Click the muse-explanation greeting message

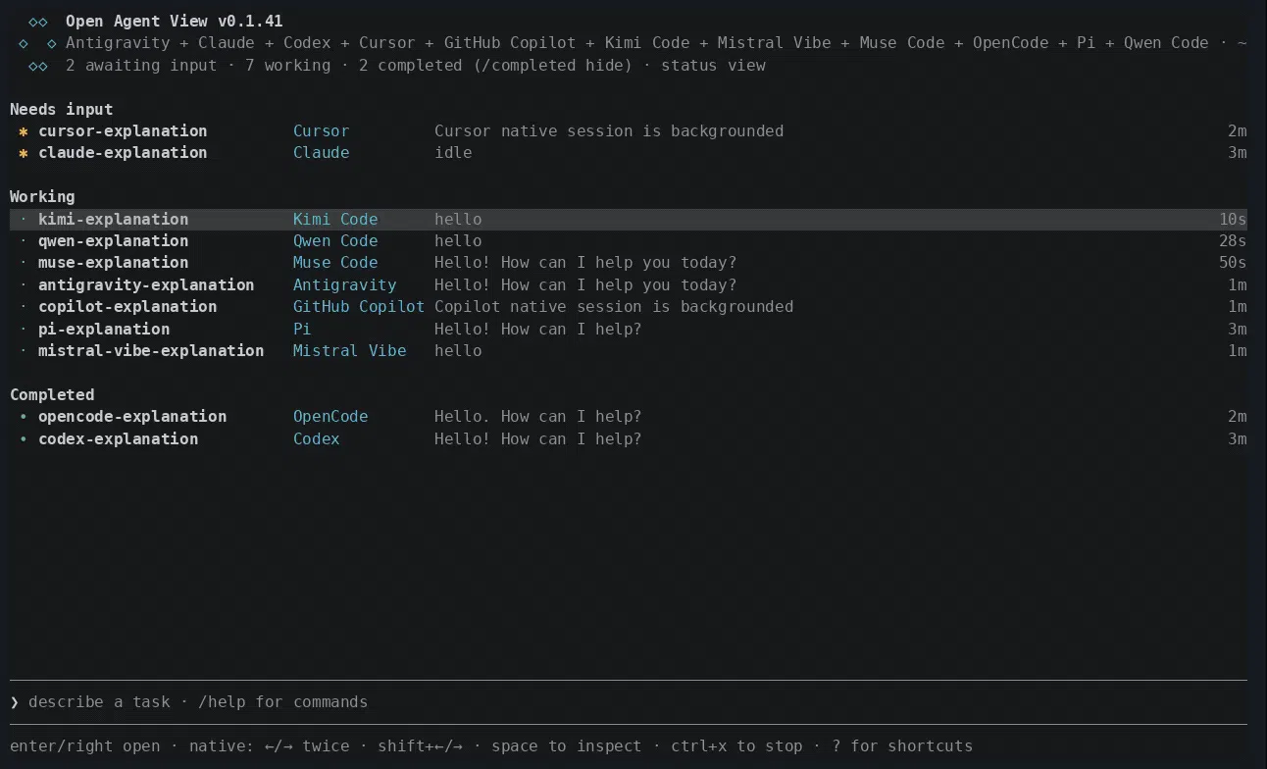pyautogui.click(x=585, y=263)
